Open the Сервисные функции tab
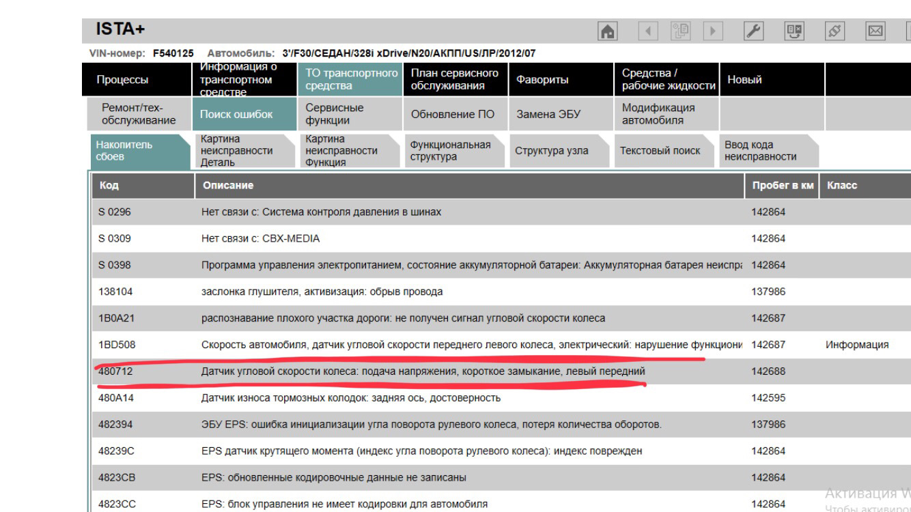 coord(348,114)
